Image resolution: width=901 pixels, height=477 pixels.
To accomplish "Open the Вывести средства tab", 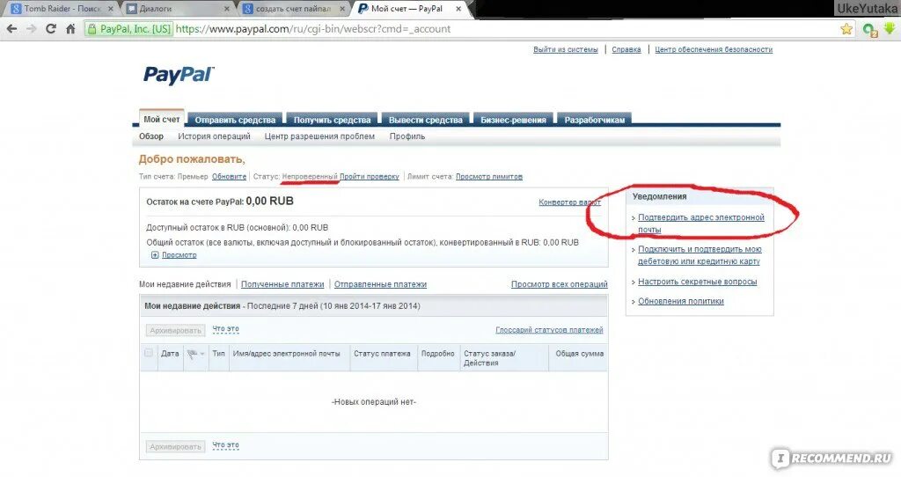I will (x=425, y=120).
